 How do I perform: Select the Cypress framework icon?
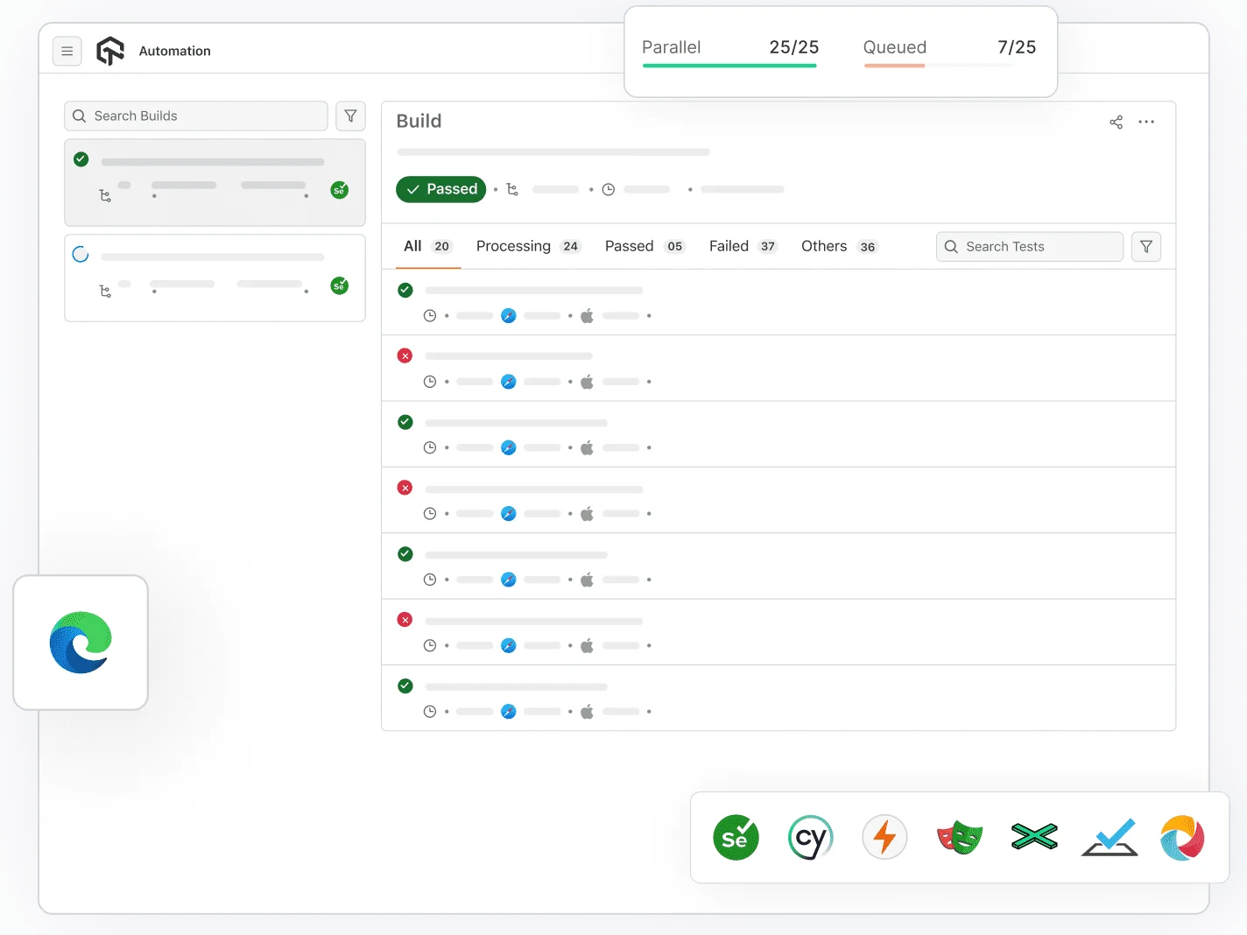(810, 837)
